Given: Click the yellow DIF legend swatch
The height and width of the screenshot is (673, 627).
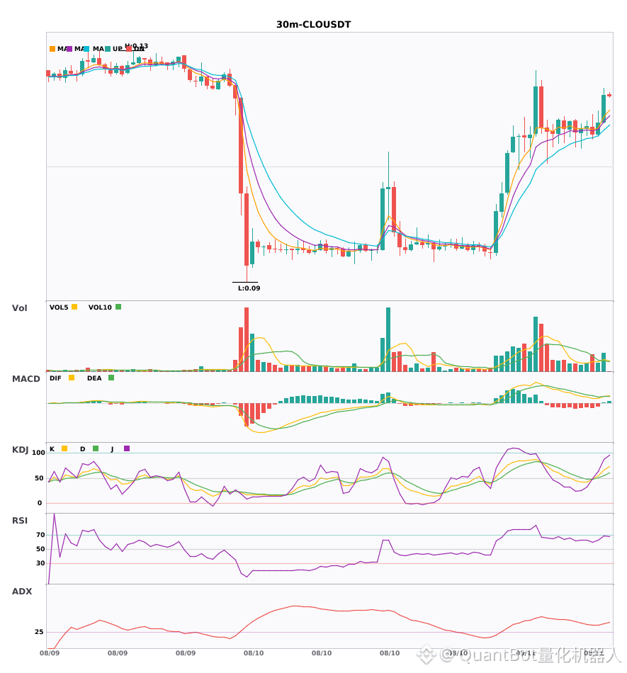Looking at the screenshot, I should [72, 378].
